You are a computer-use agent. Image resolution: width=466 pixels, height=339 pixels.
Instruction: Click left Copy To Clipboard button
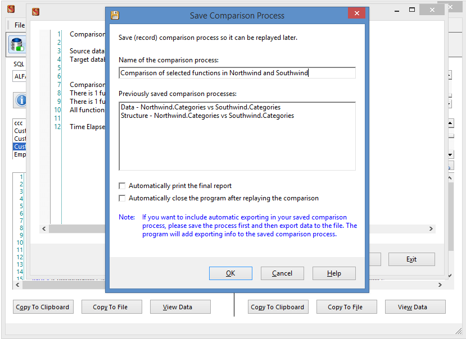[x=43, y=307]
